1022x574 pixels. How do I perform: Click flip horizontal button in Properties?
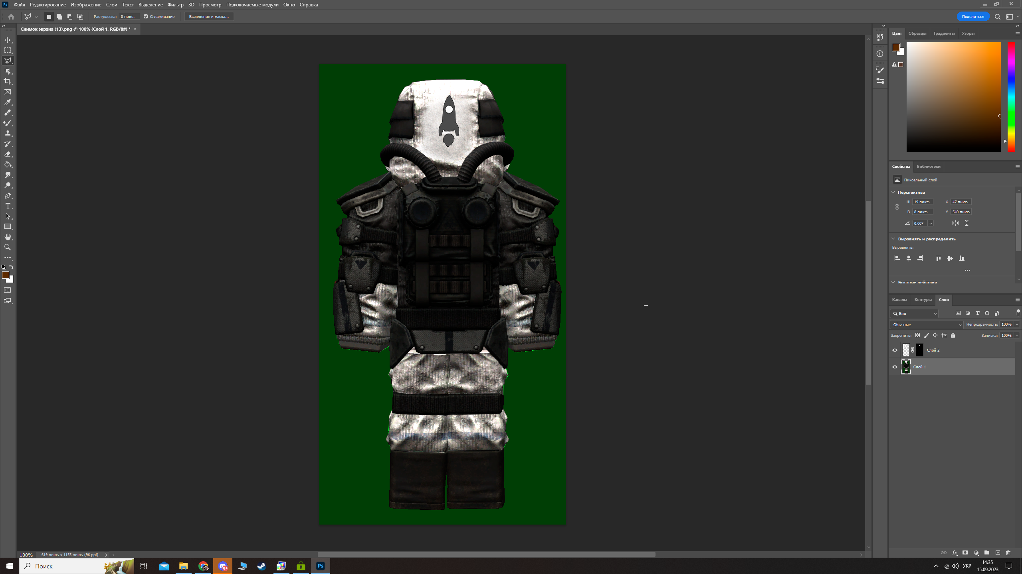(x=955, y=223)
